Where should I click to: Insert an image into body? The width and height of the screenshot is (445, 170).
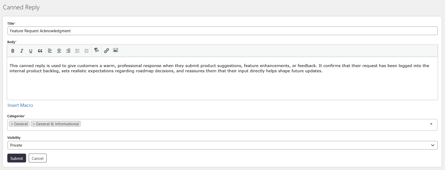[x=116, y=50]
